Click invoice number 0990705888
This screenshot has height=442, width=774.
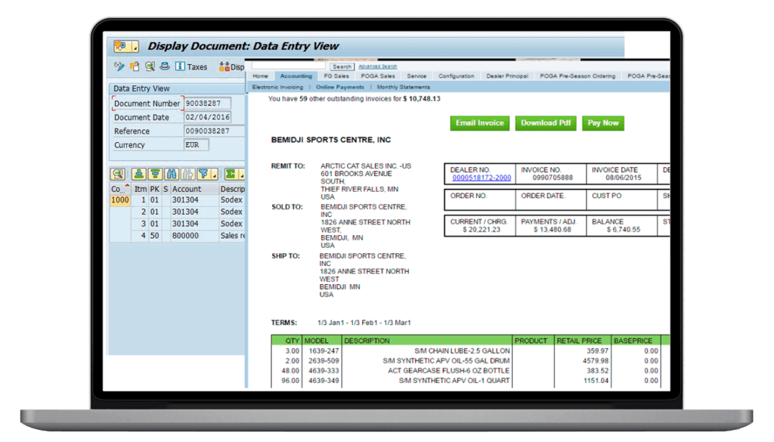click(553, 178)
